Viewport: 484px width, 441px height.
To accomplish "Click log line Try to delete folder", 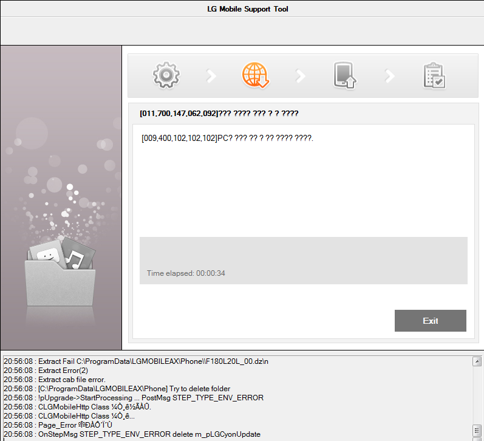I will [x=117, y=389].
